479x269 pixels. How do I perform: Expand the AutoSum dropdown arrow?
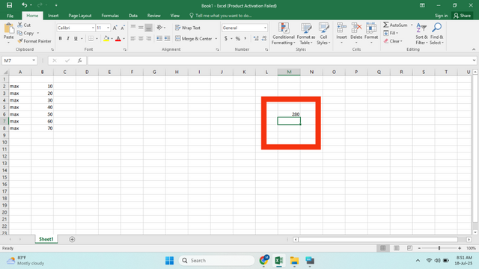pos(412,25)
